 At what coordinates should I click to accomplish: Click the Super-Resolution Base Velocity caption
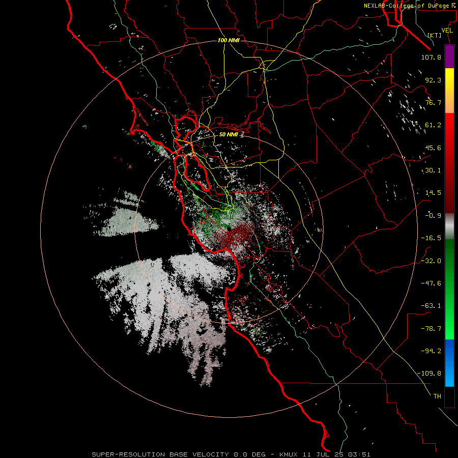[x=231, y=454]
